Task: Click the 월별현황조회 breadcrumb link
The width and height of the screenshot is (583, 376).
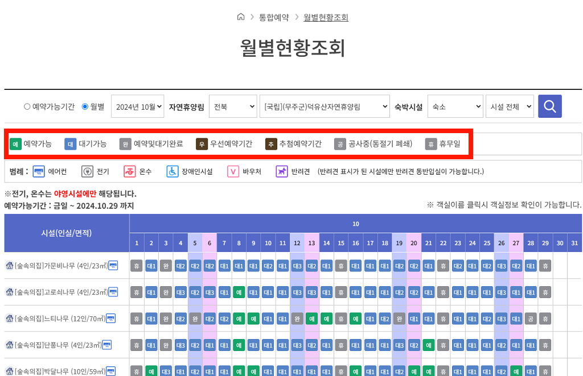Action: (326, 17)
